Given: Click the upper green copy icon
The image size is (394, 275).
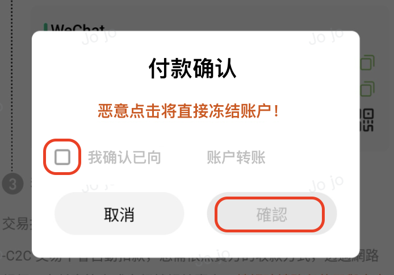Looking at the screenshot, I should [367, 62].
